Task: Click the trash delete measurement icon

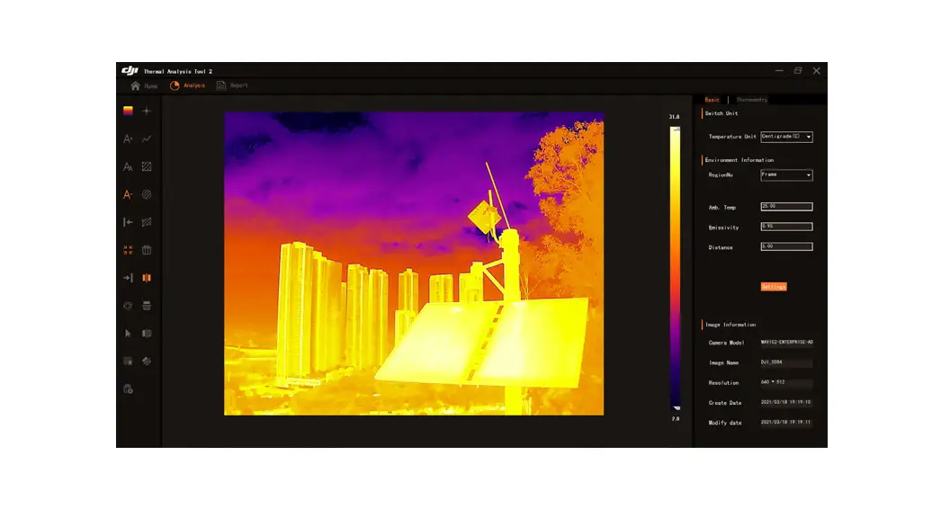Action: coord(147,250)
